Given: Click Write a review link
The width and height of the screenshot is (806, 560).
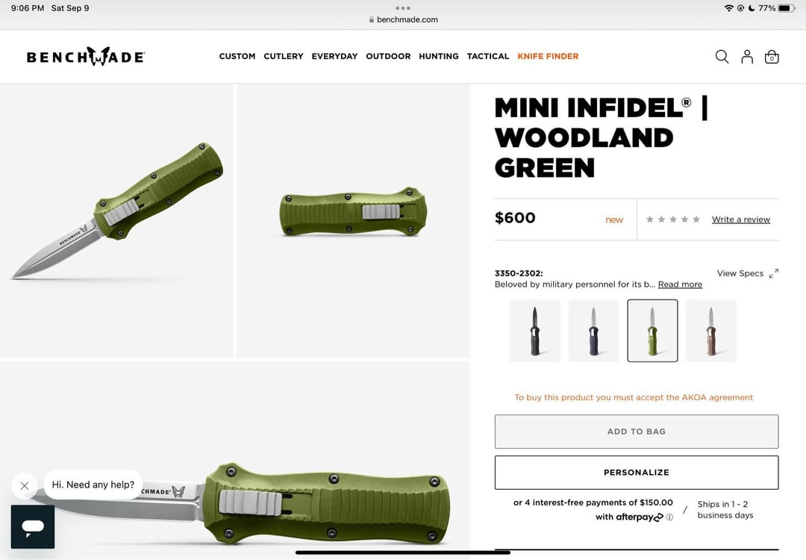Looking at the screenshot, I should (741, 220).
